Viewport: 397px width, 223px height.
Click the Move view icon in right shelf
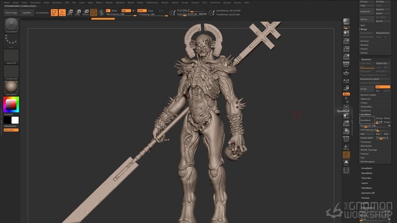[346, 116]
